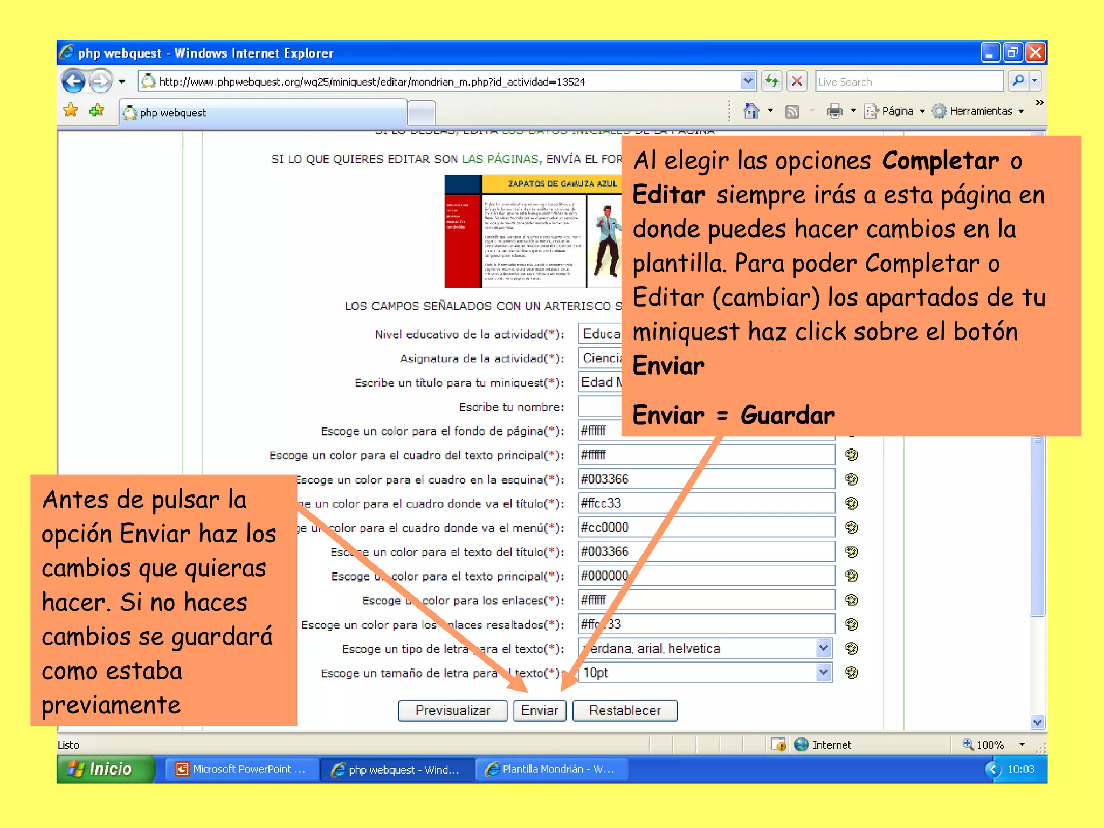
Task: Open the Inicio start menu
Action: pyautogui.click(x=106, y=769)
